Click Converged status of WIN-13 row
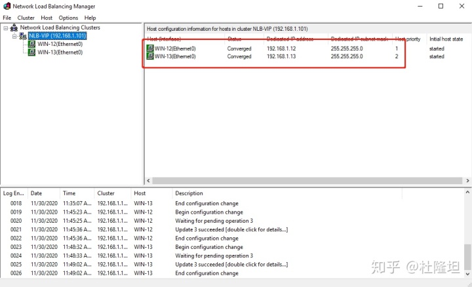Viewport: 472px width, 287px height. tap(239, 56)
